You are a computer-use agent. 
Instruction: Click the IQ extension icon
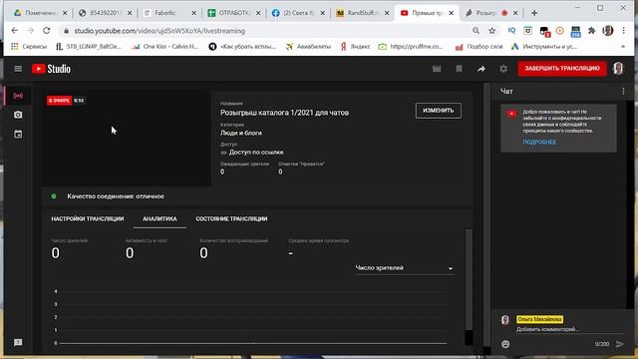pyautogui.click(x=511, y=31)
